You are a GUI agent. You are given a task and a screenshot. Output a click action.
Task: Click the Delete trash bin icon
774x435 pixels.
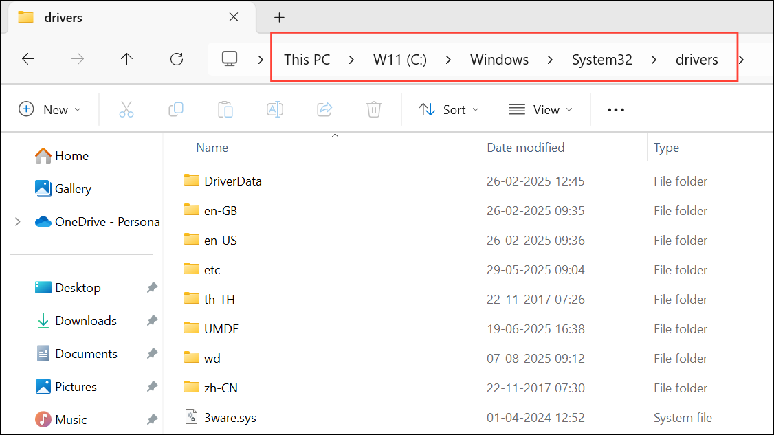pyautogui.click(x=374, y=109)
